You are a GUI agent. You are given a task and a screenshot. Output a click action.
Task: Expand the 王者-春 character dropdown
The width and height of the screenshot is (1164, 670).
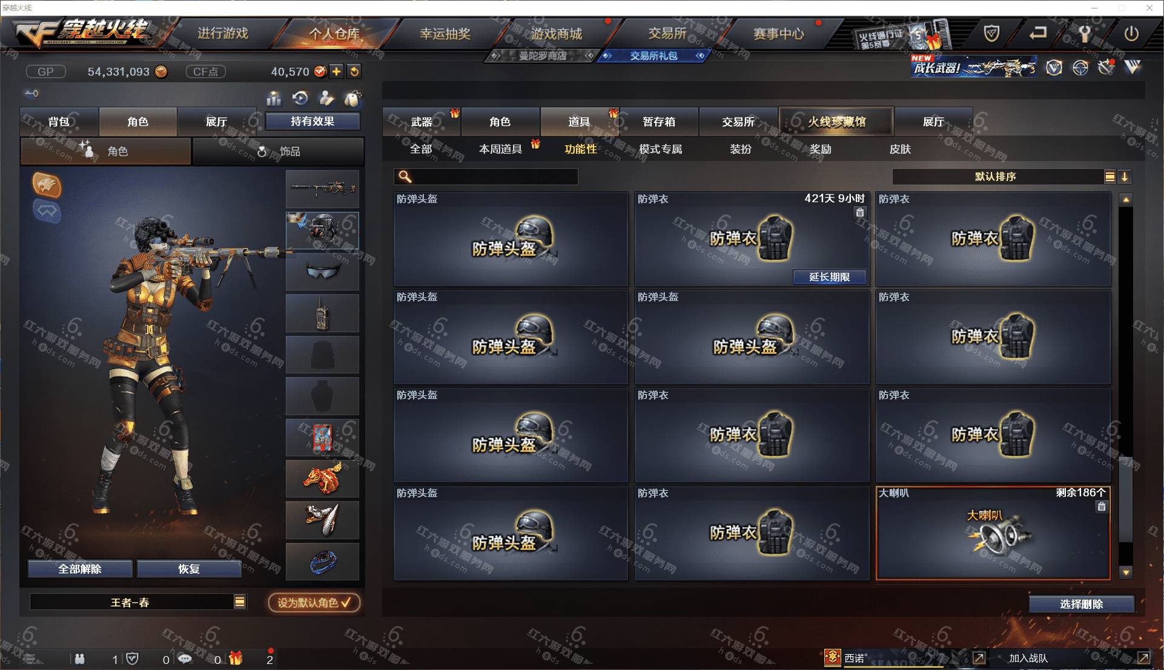(x=240, y=602)
